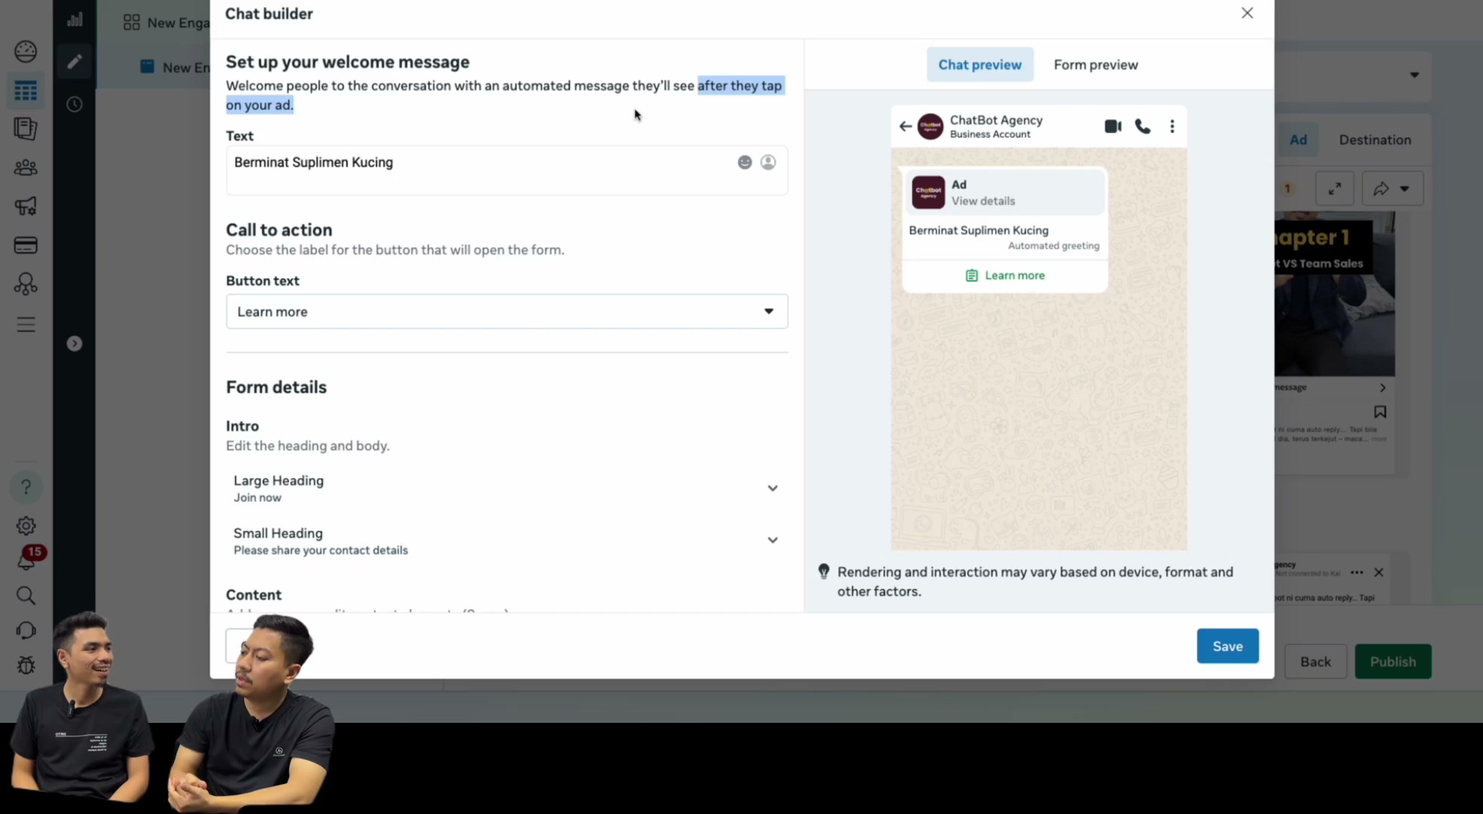Open the customer support headset icon

pos(26,630)
